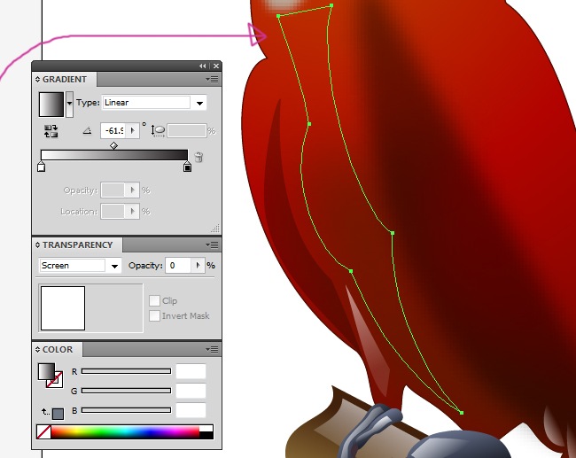Click the Color panel fill swatch
Image resolution: width=576 pixels, height=458 pixels.
coord(46,372)
